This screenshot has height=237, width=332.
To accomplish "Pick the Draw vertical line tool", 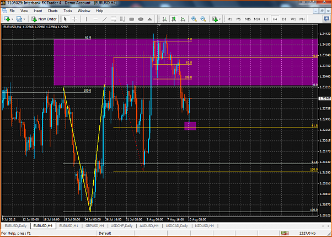I will (x=86, y=19).
